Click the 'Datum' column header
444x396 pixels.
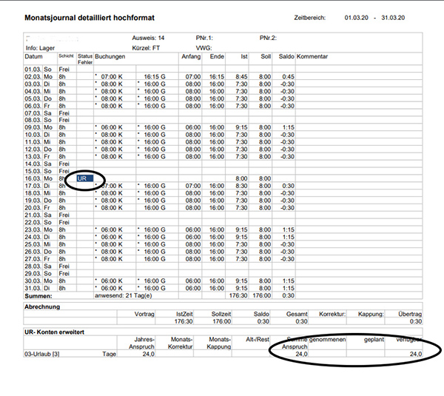34,57
